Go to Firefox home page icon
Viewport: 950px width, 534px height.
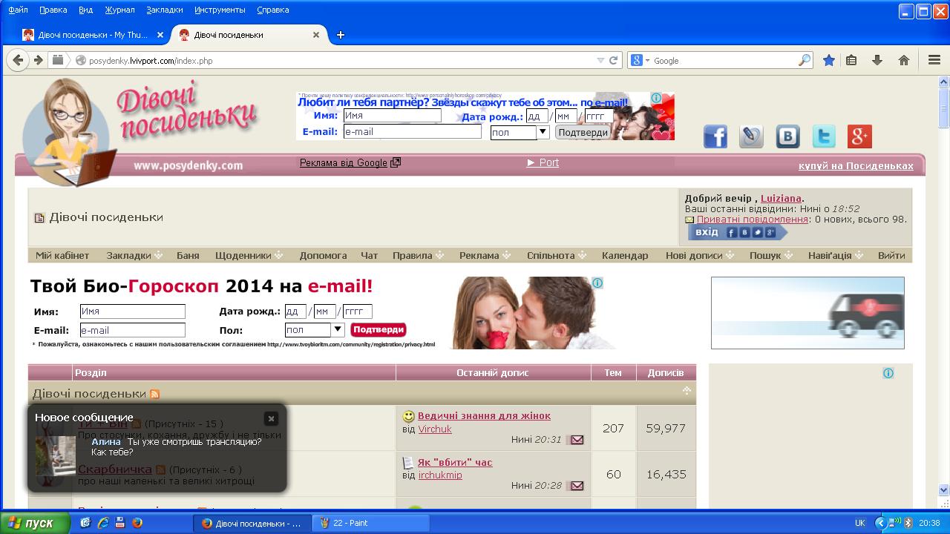pyautogui.click(x=904, y=60)
